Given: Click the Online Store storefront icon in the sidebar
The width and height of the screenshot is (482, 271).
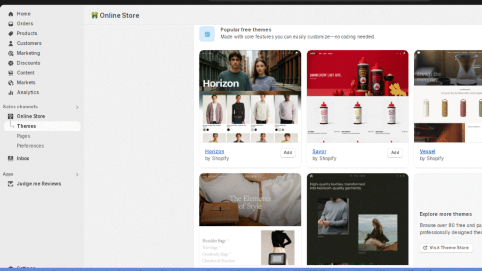Looking at the screenshot, I should click(x=10, y=117).
